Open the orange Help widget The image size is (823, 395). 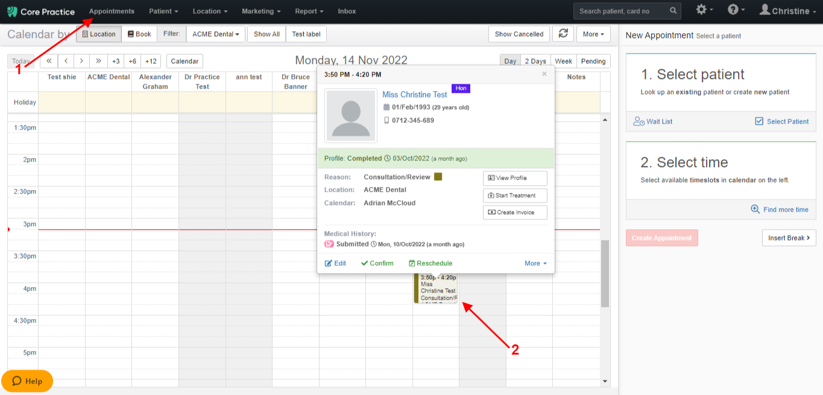click(x=27, y=381)
